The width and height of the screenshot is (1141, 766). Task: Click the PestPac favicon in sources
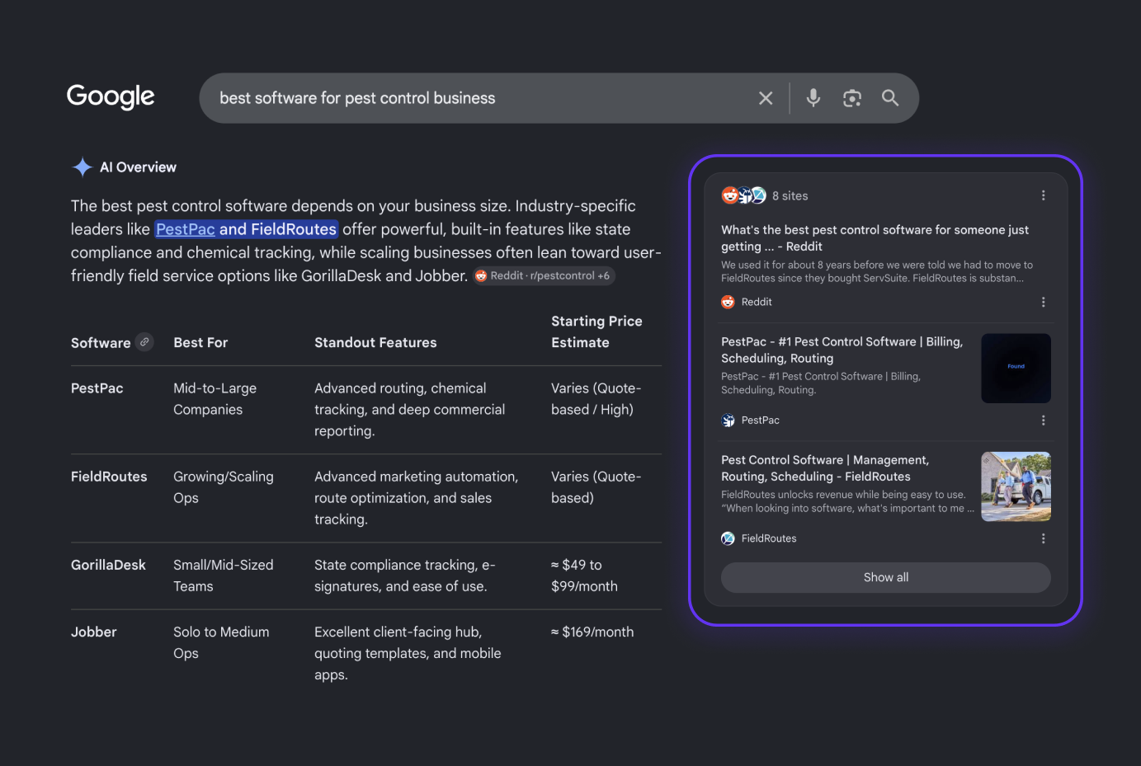tap(728, 421)
